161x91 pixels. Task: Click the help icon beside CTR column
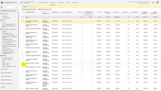(x=100, y=12)
